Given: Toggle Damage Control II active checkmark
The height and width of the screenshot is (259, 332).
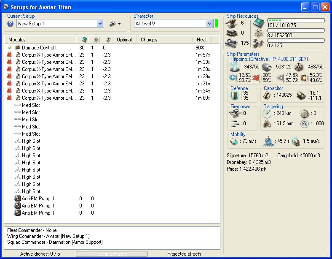Looking at the screenshot, I should pos(10,48).
